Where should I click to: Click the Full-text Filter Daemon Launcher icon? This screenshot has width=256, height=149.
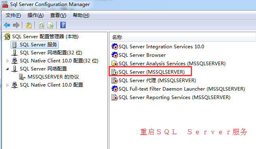click(x=115, y=89)
